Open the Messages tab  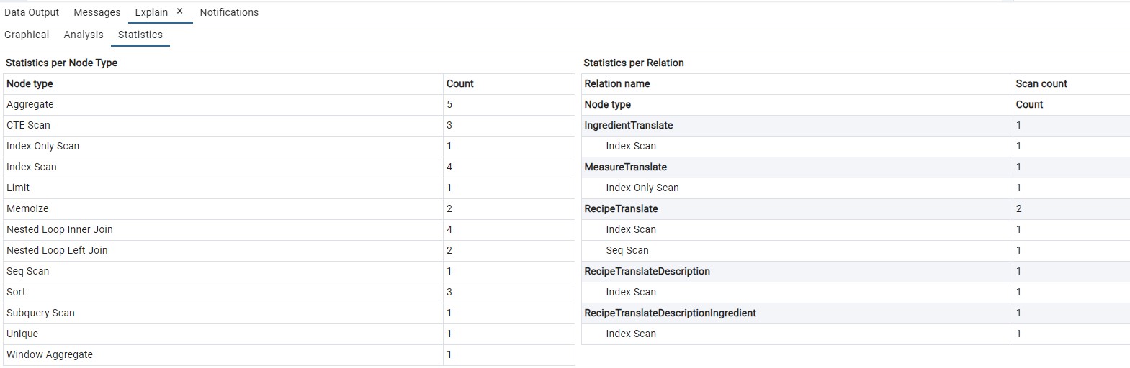coord(97,12)
